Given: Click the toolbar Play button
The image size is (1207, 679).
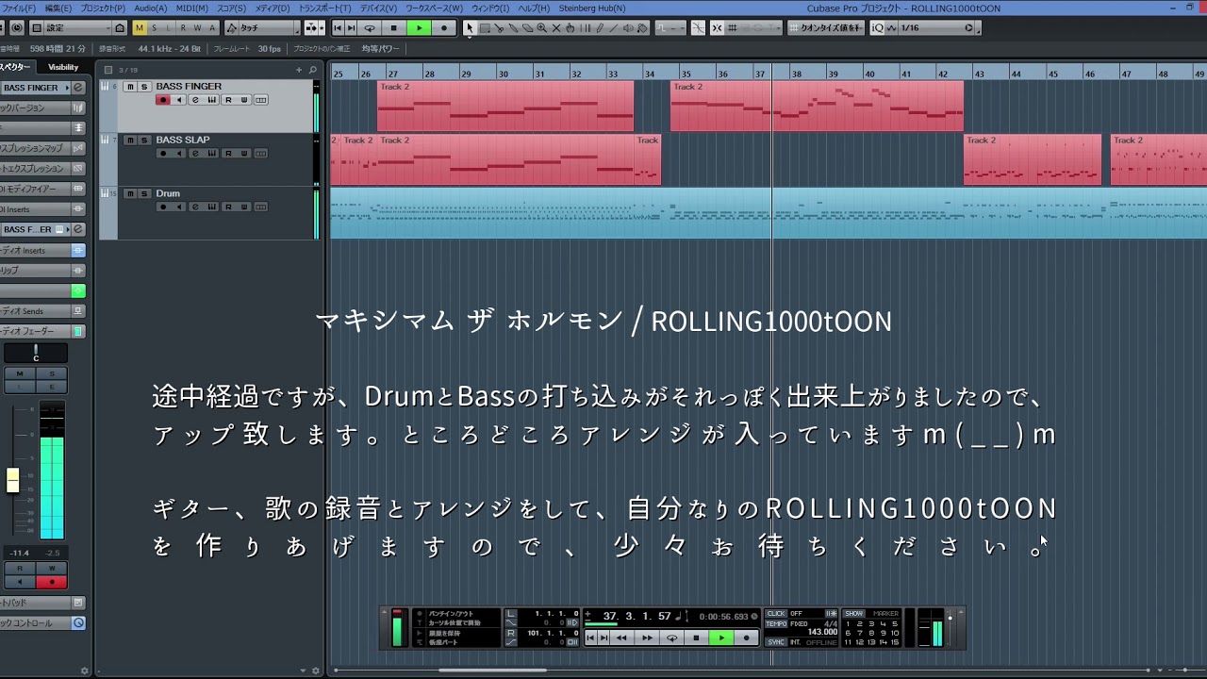Looking at the screenshot, I should [x=419, y=28].
